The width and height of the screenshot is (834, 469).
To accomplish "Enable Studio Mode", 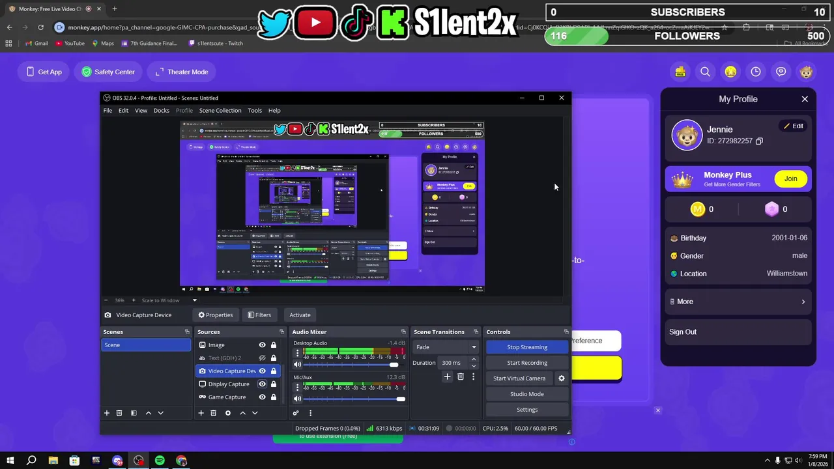I will point(527,394).
